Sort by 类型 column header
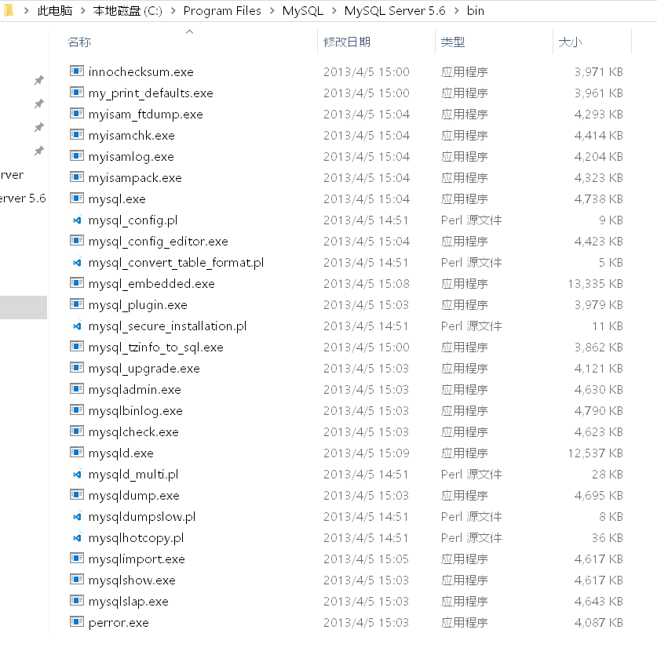This screenshot has width=657, height=655. coord(453,42)
